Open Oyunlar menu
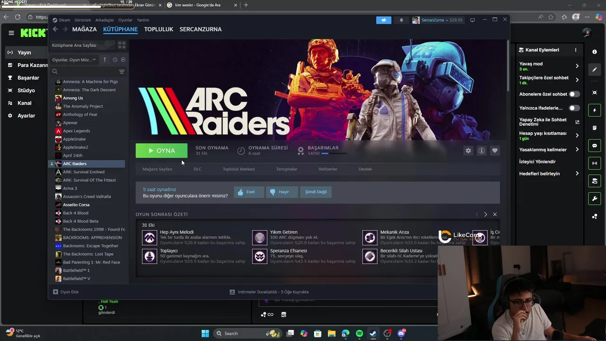This screenshot has width=606, height=341. coord(125,20)
